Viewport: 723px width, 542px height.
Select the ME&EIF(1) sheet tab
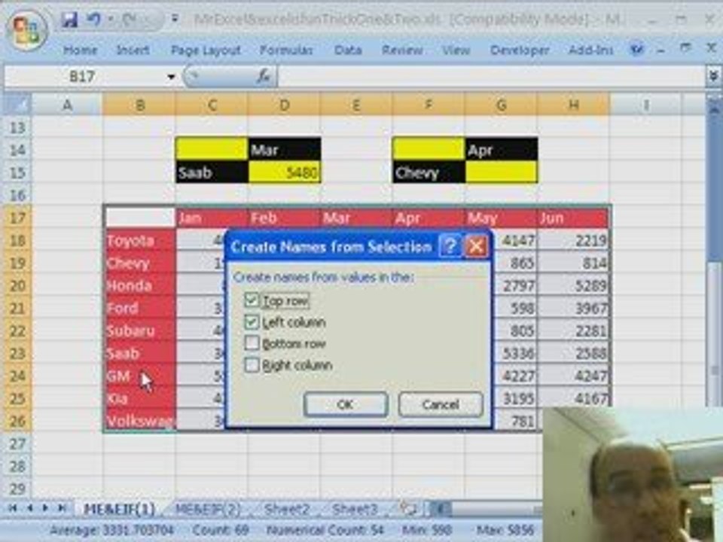pos(119,509)
